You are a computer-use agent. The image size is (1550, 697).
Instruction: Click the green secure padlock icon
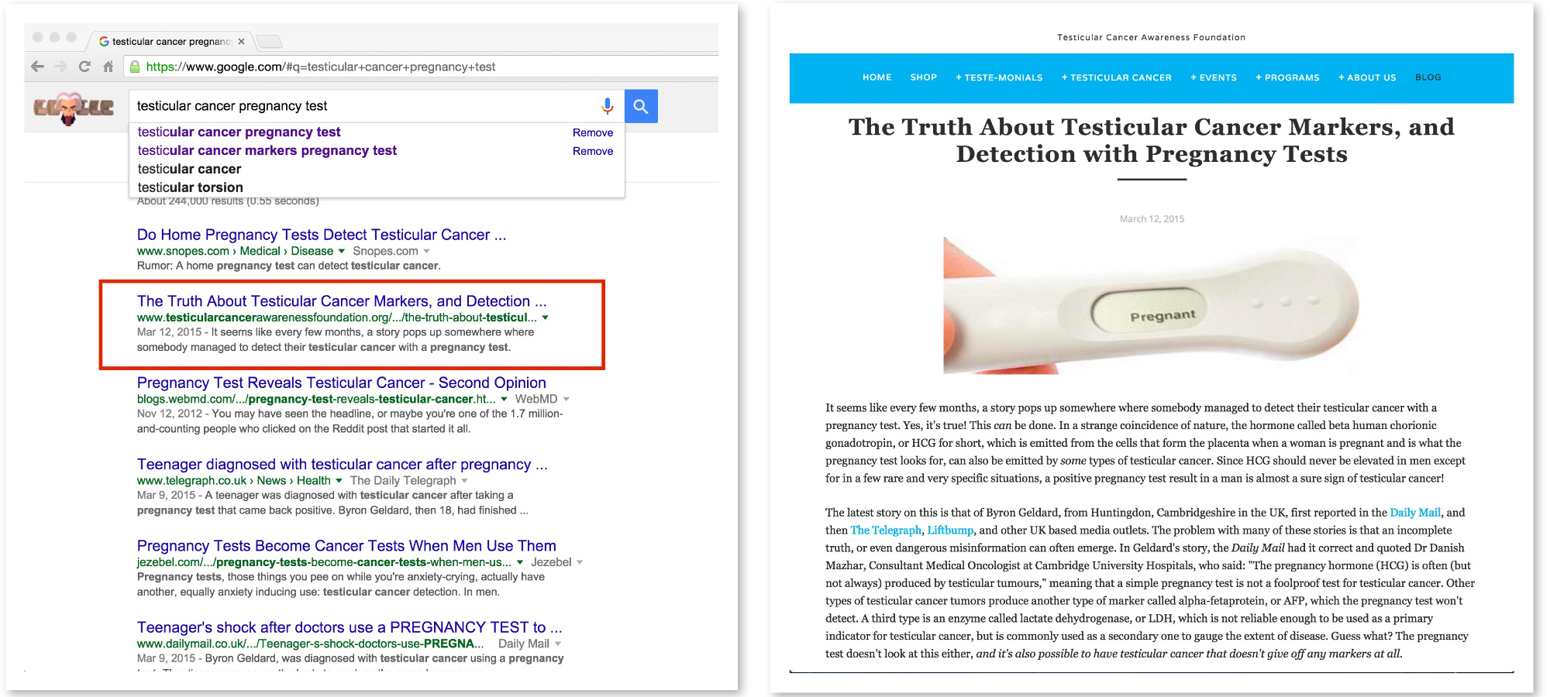[x=135, y=67]
